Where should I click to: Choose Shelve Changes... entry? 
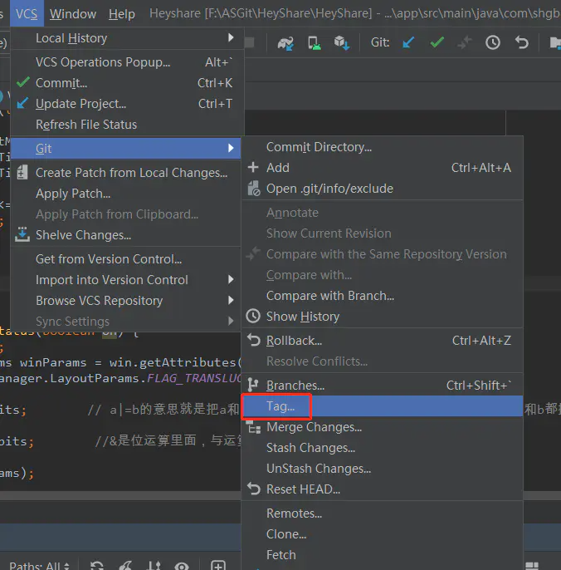[x=126, y=235]
